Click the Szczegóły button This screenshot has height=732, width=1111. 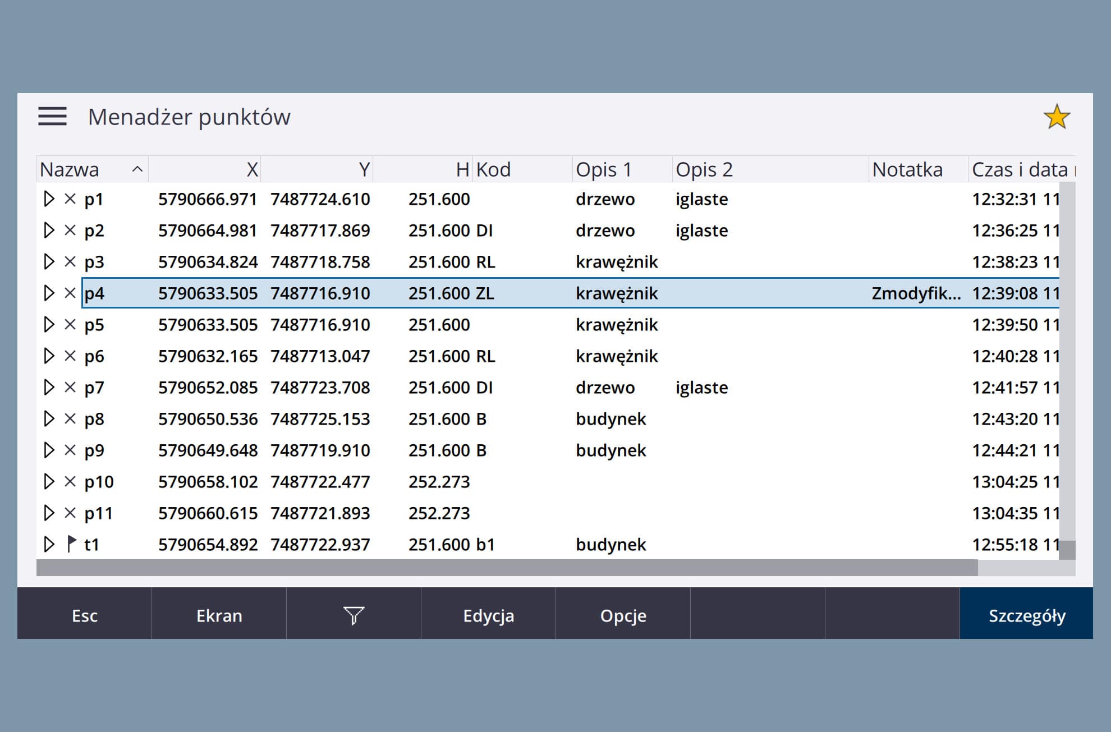point(1026,615)
